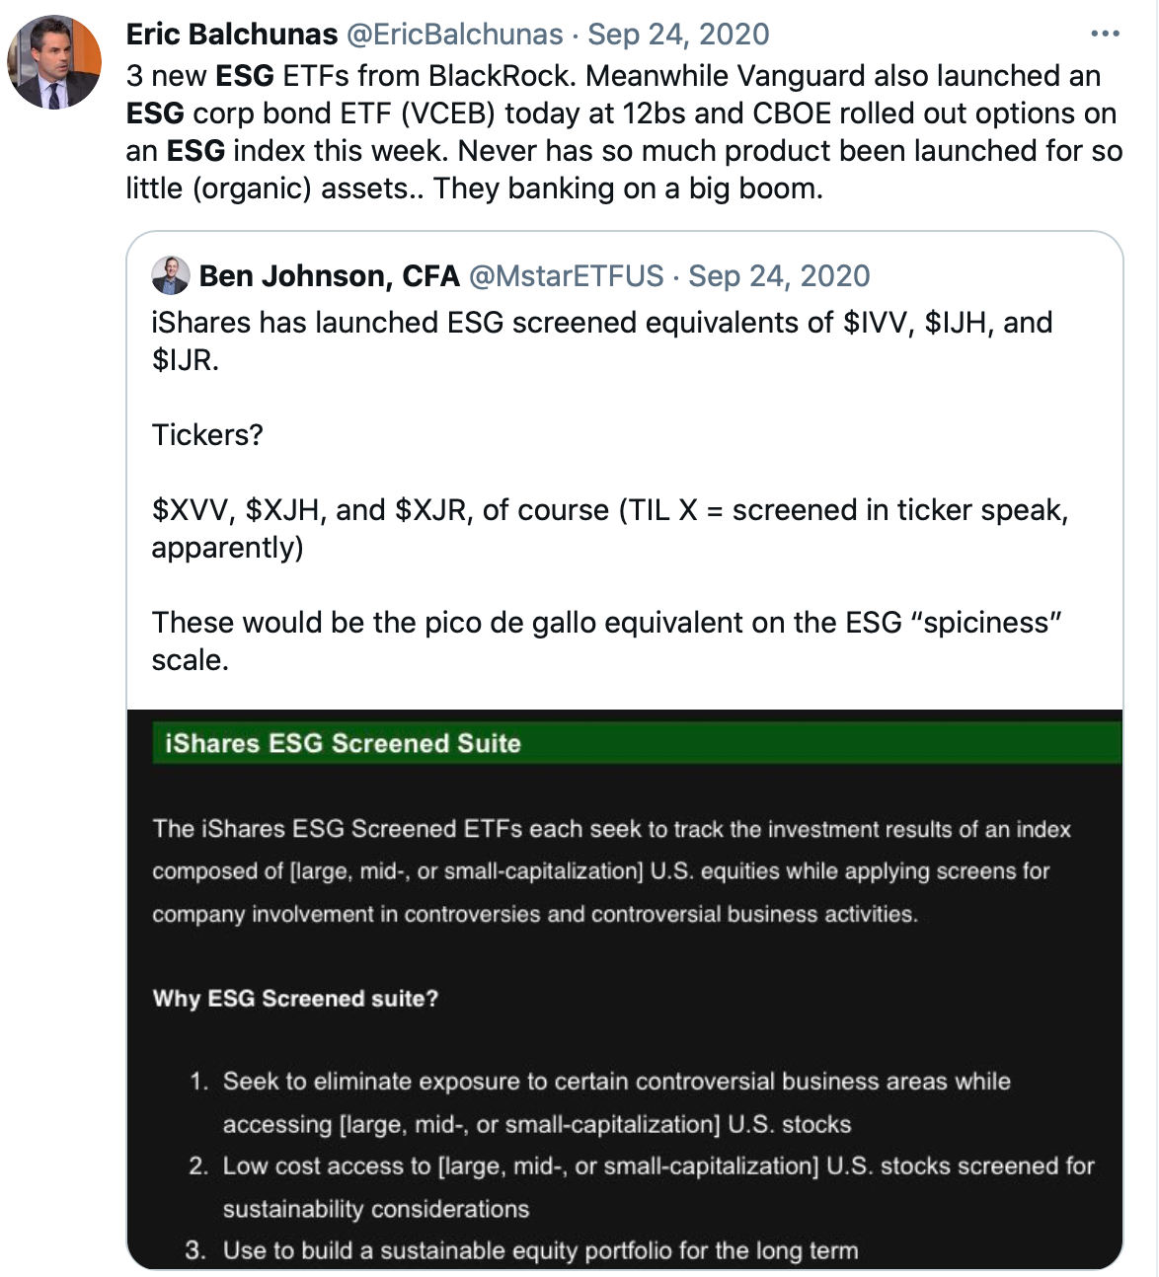
Task: Click the green iShares ESG Screened Suite banner
Action: click(637, 743)
